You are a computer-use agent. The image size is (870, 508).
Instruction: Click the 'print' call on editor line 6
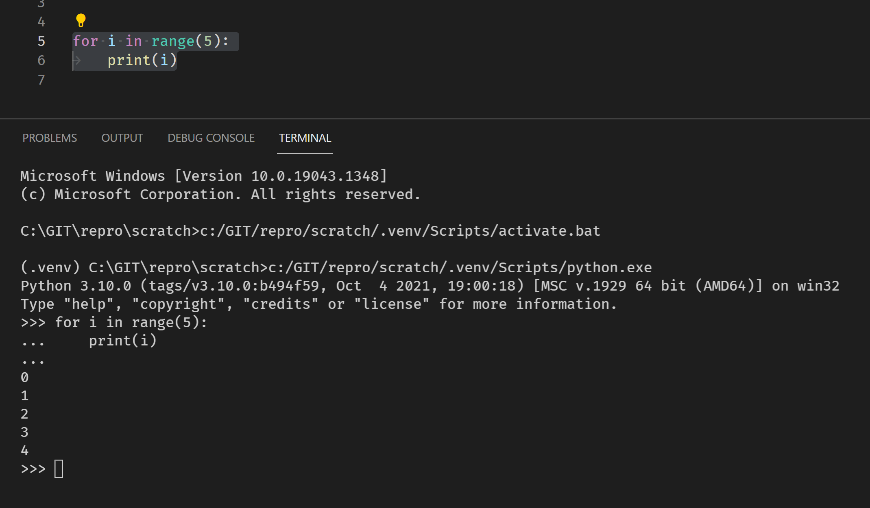129,61
